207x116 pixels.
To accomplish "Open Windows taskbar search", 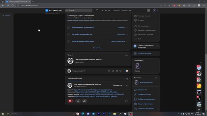I will tap(8, 114).
